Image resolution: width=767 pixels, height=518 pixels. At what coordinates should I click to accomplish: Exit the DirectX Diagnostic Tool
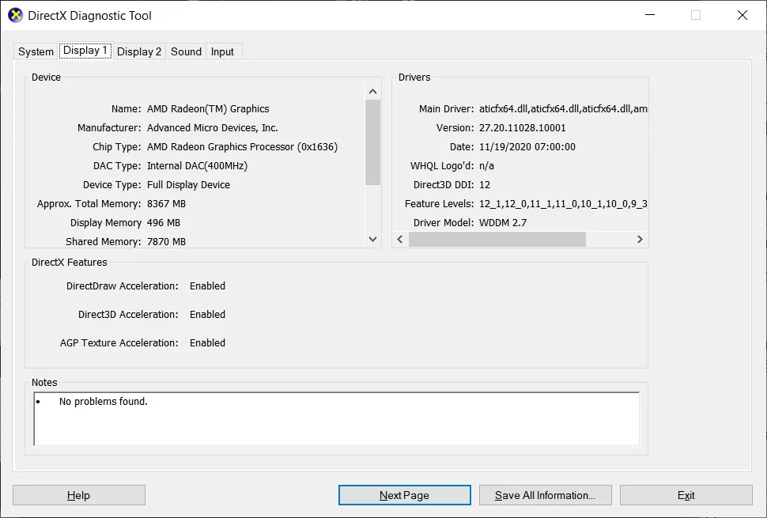click(686, 494)
